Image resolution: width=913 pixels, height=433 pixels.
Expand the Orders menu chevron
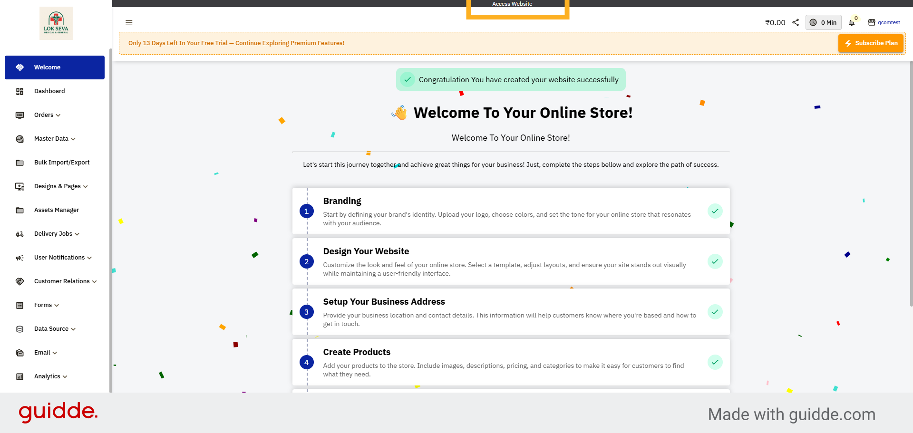[x=58, y=115]
